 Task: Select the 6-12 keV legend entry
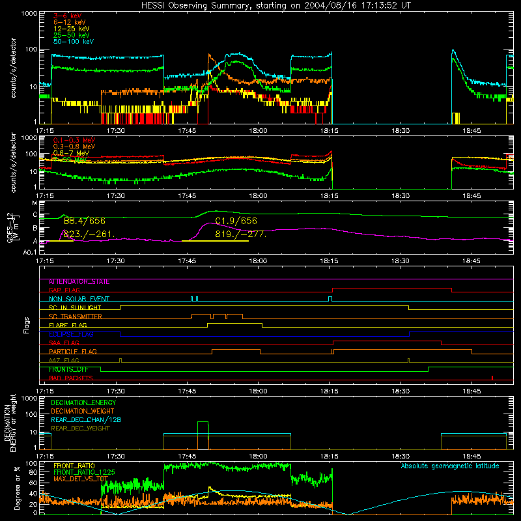70,22
